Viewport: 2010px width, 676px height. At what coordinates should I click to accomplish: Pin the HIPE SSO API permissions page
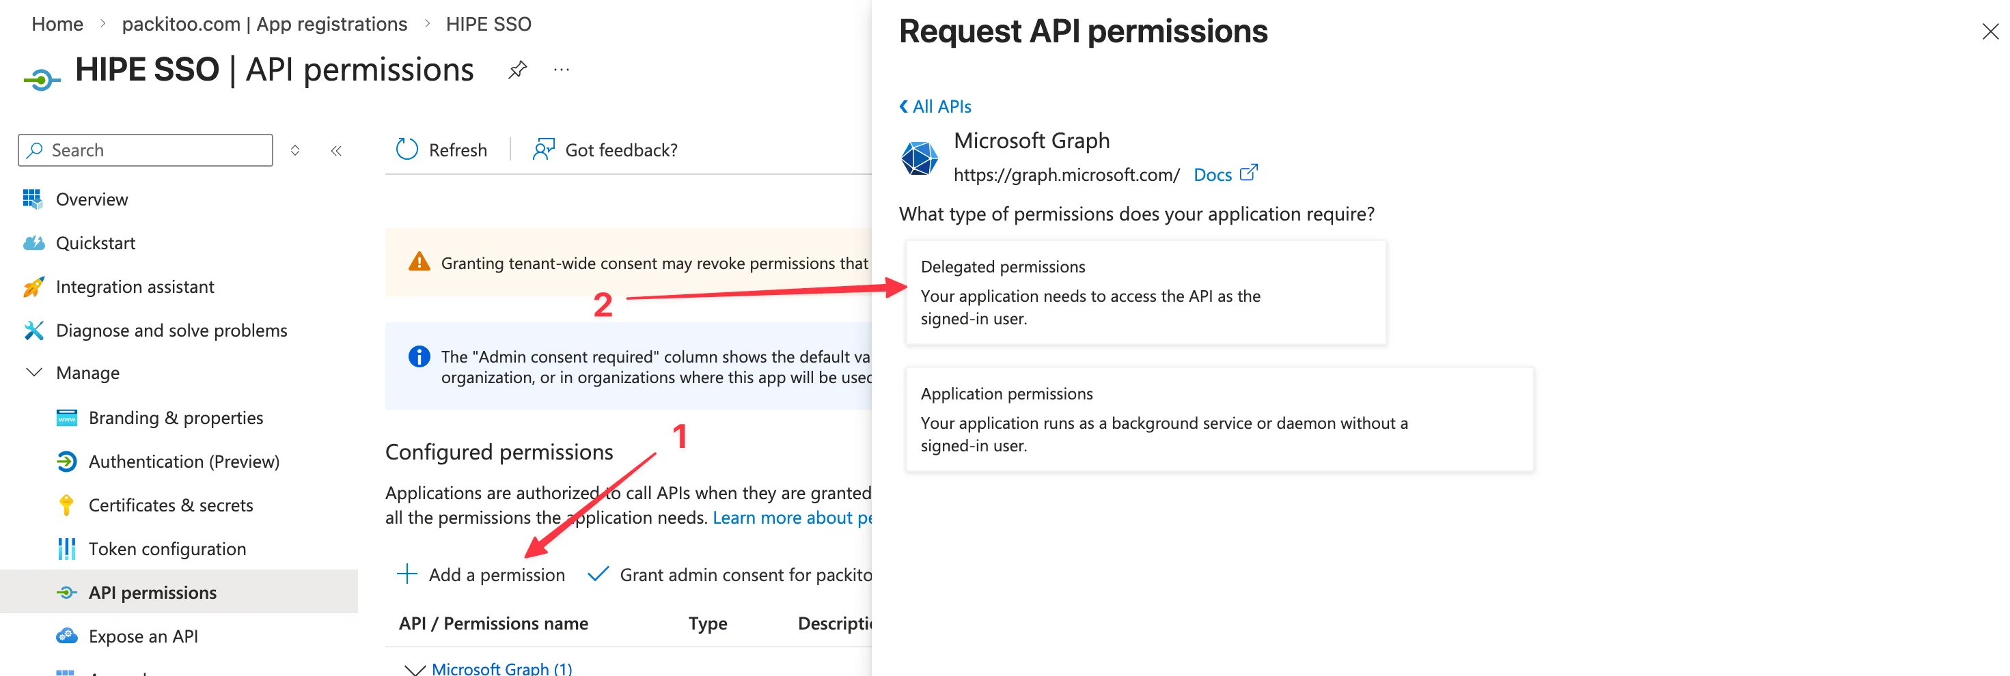pyautogui.click(x=517, y=70)
